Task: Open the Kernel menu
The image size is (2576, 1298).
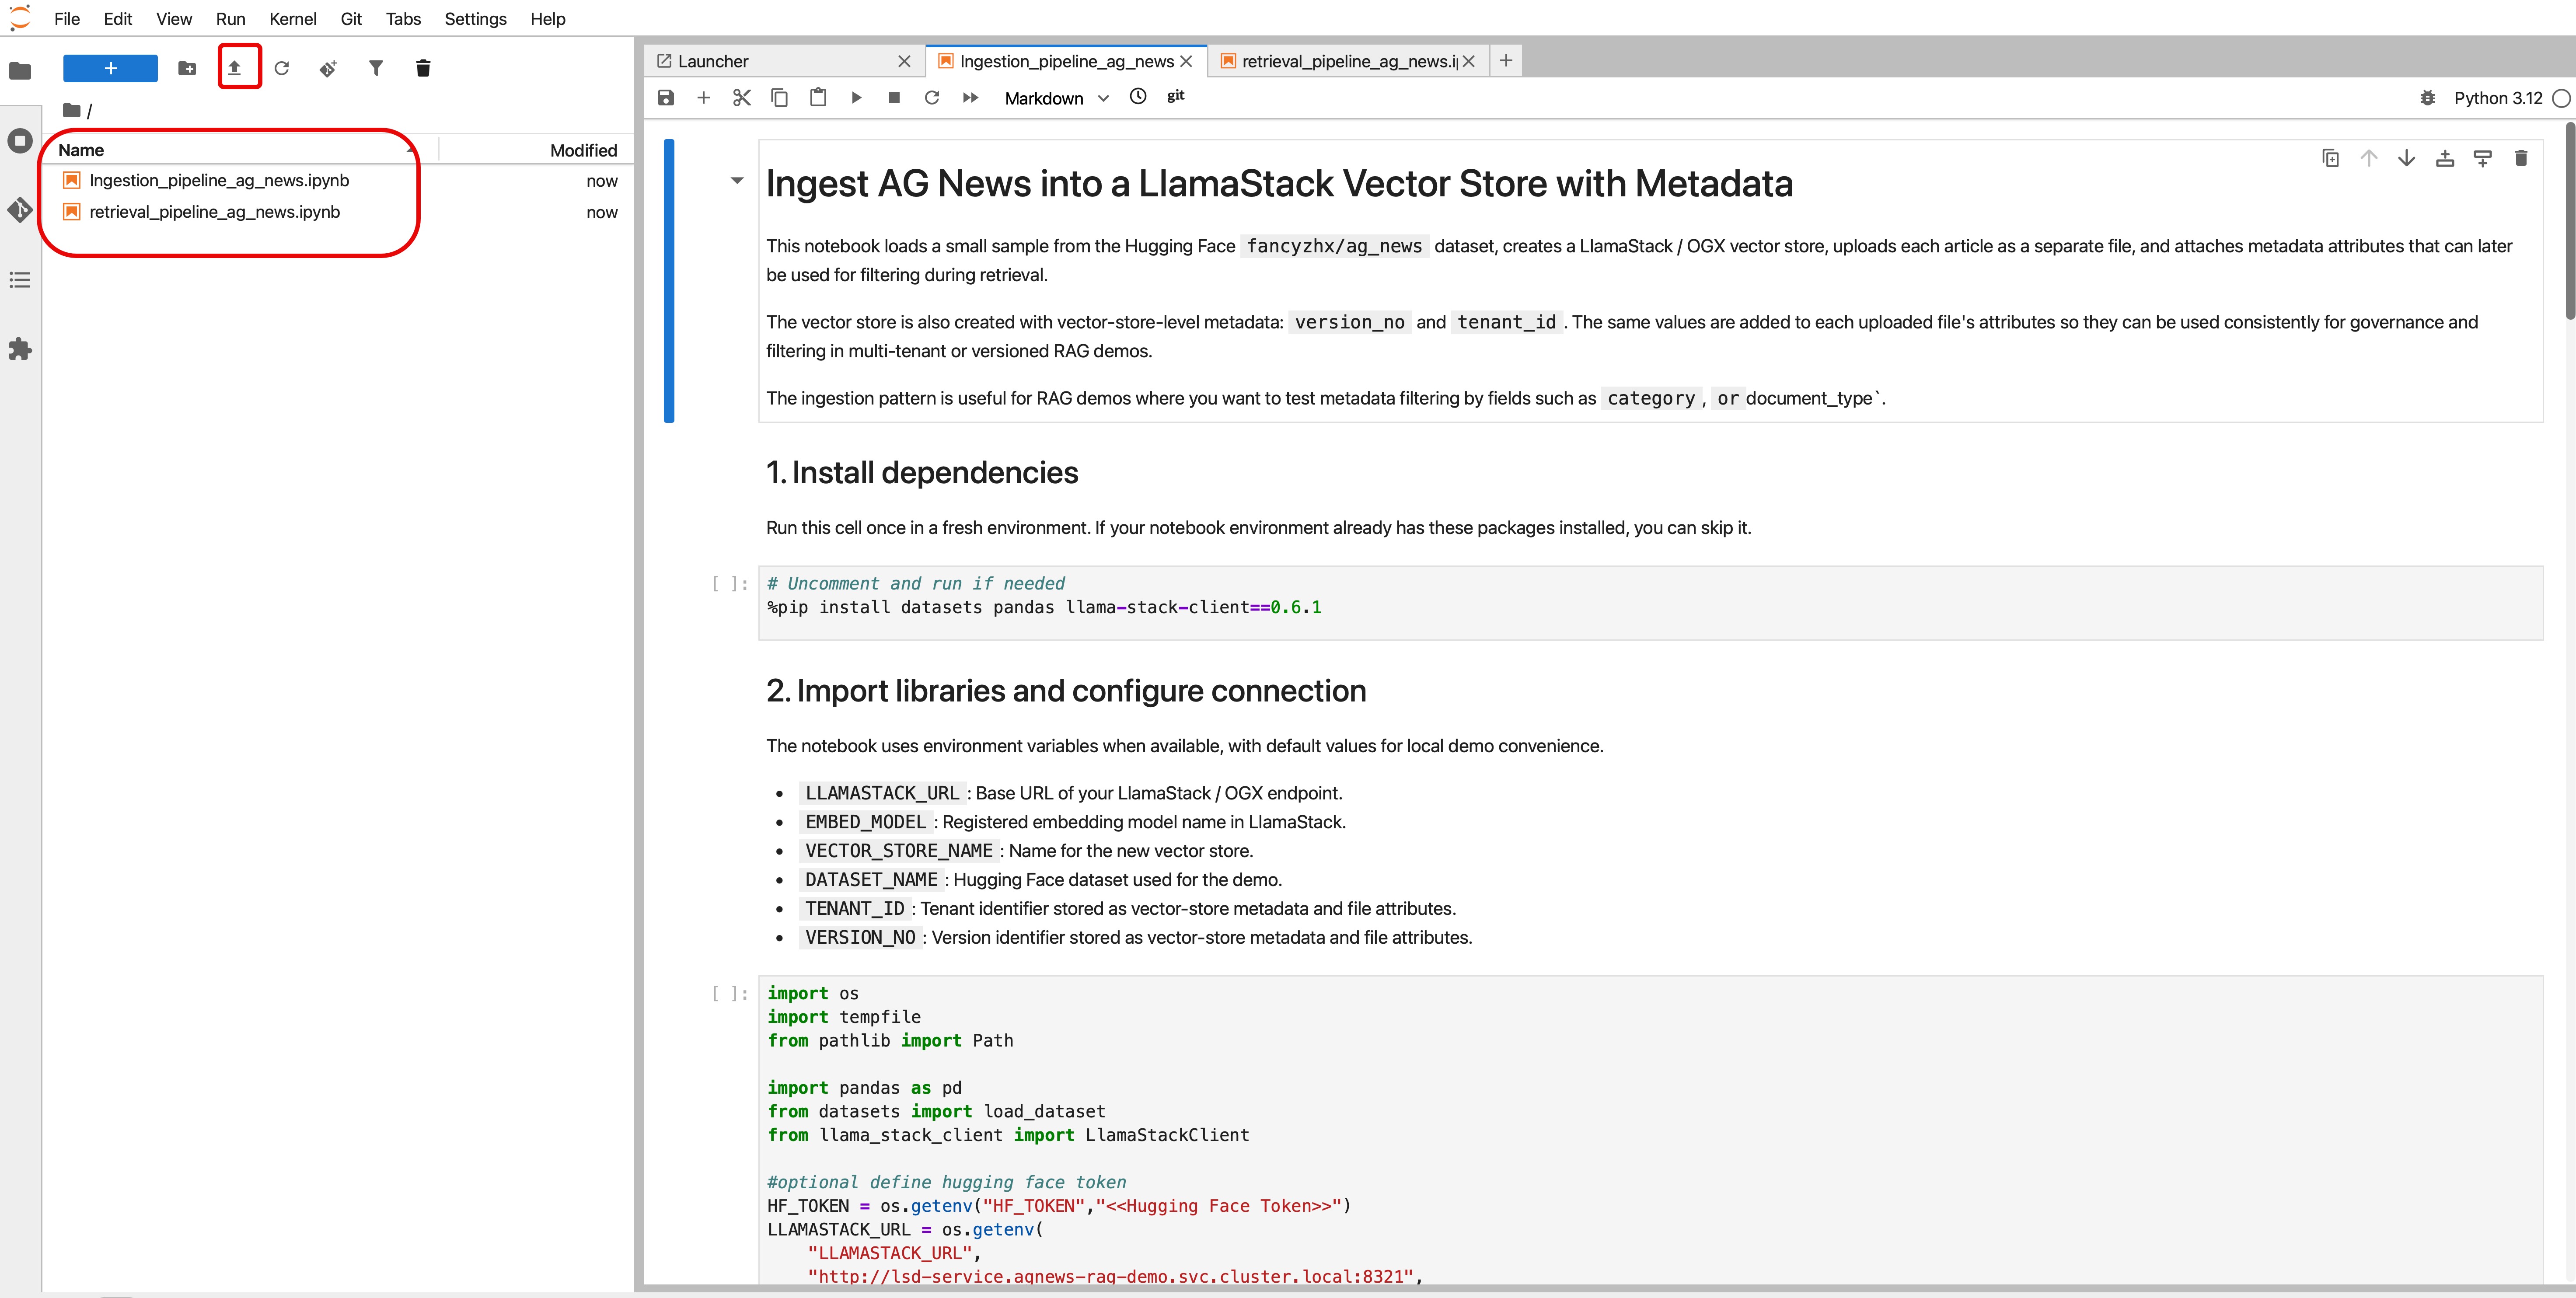Action: point(293,19)
